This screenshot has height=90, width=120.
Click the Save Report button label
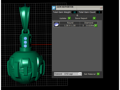click(x=83, y=18)
